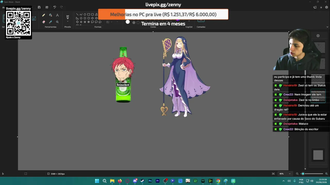Select the Text tool
330x185 pixels.
click(57, 15)
